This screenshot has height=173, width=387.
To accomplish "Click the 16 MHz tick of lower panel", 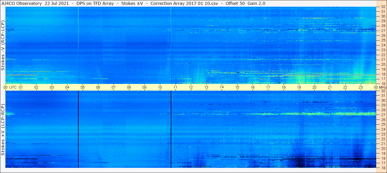I will pyautogui.click(x=383, y=168).
